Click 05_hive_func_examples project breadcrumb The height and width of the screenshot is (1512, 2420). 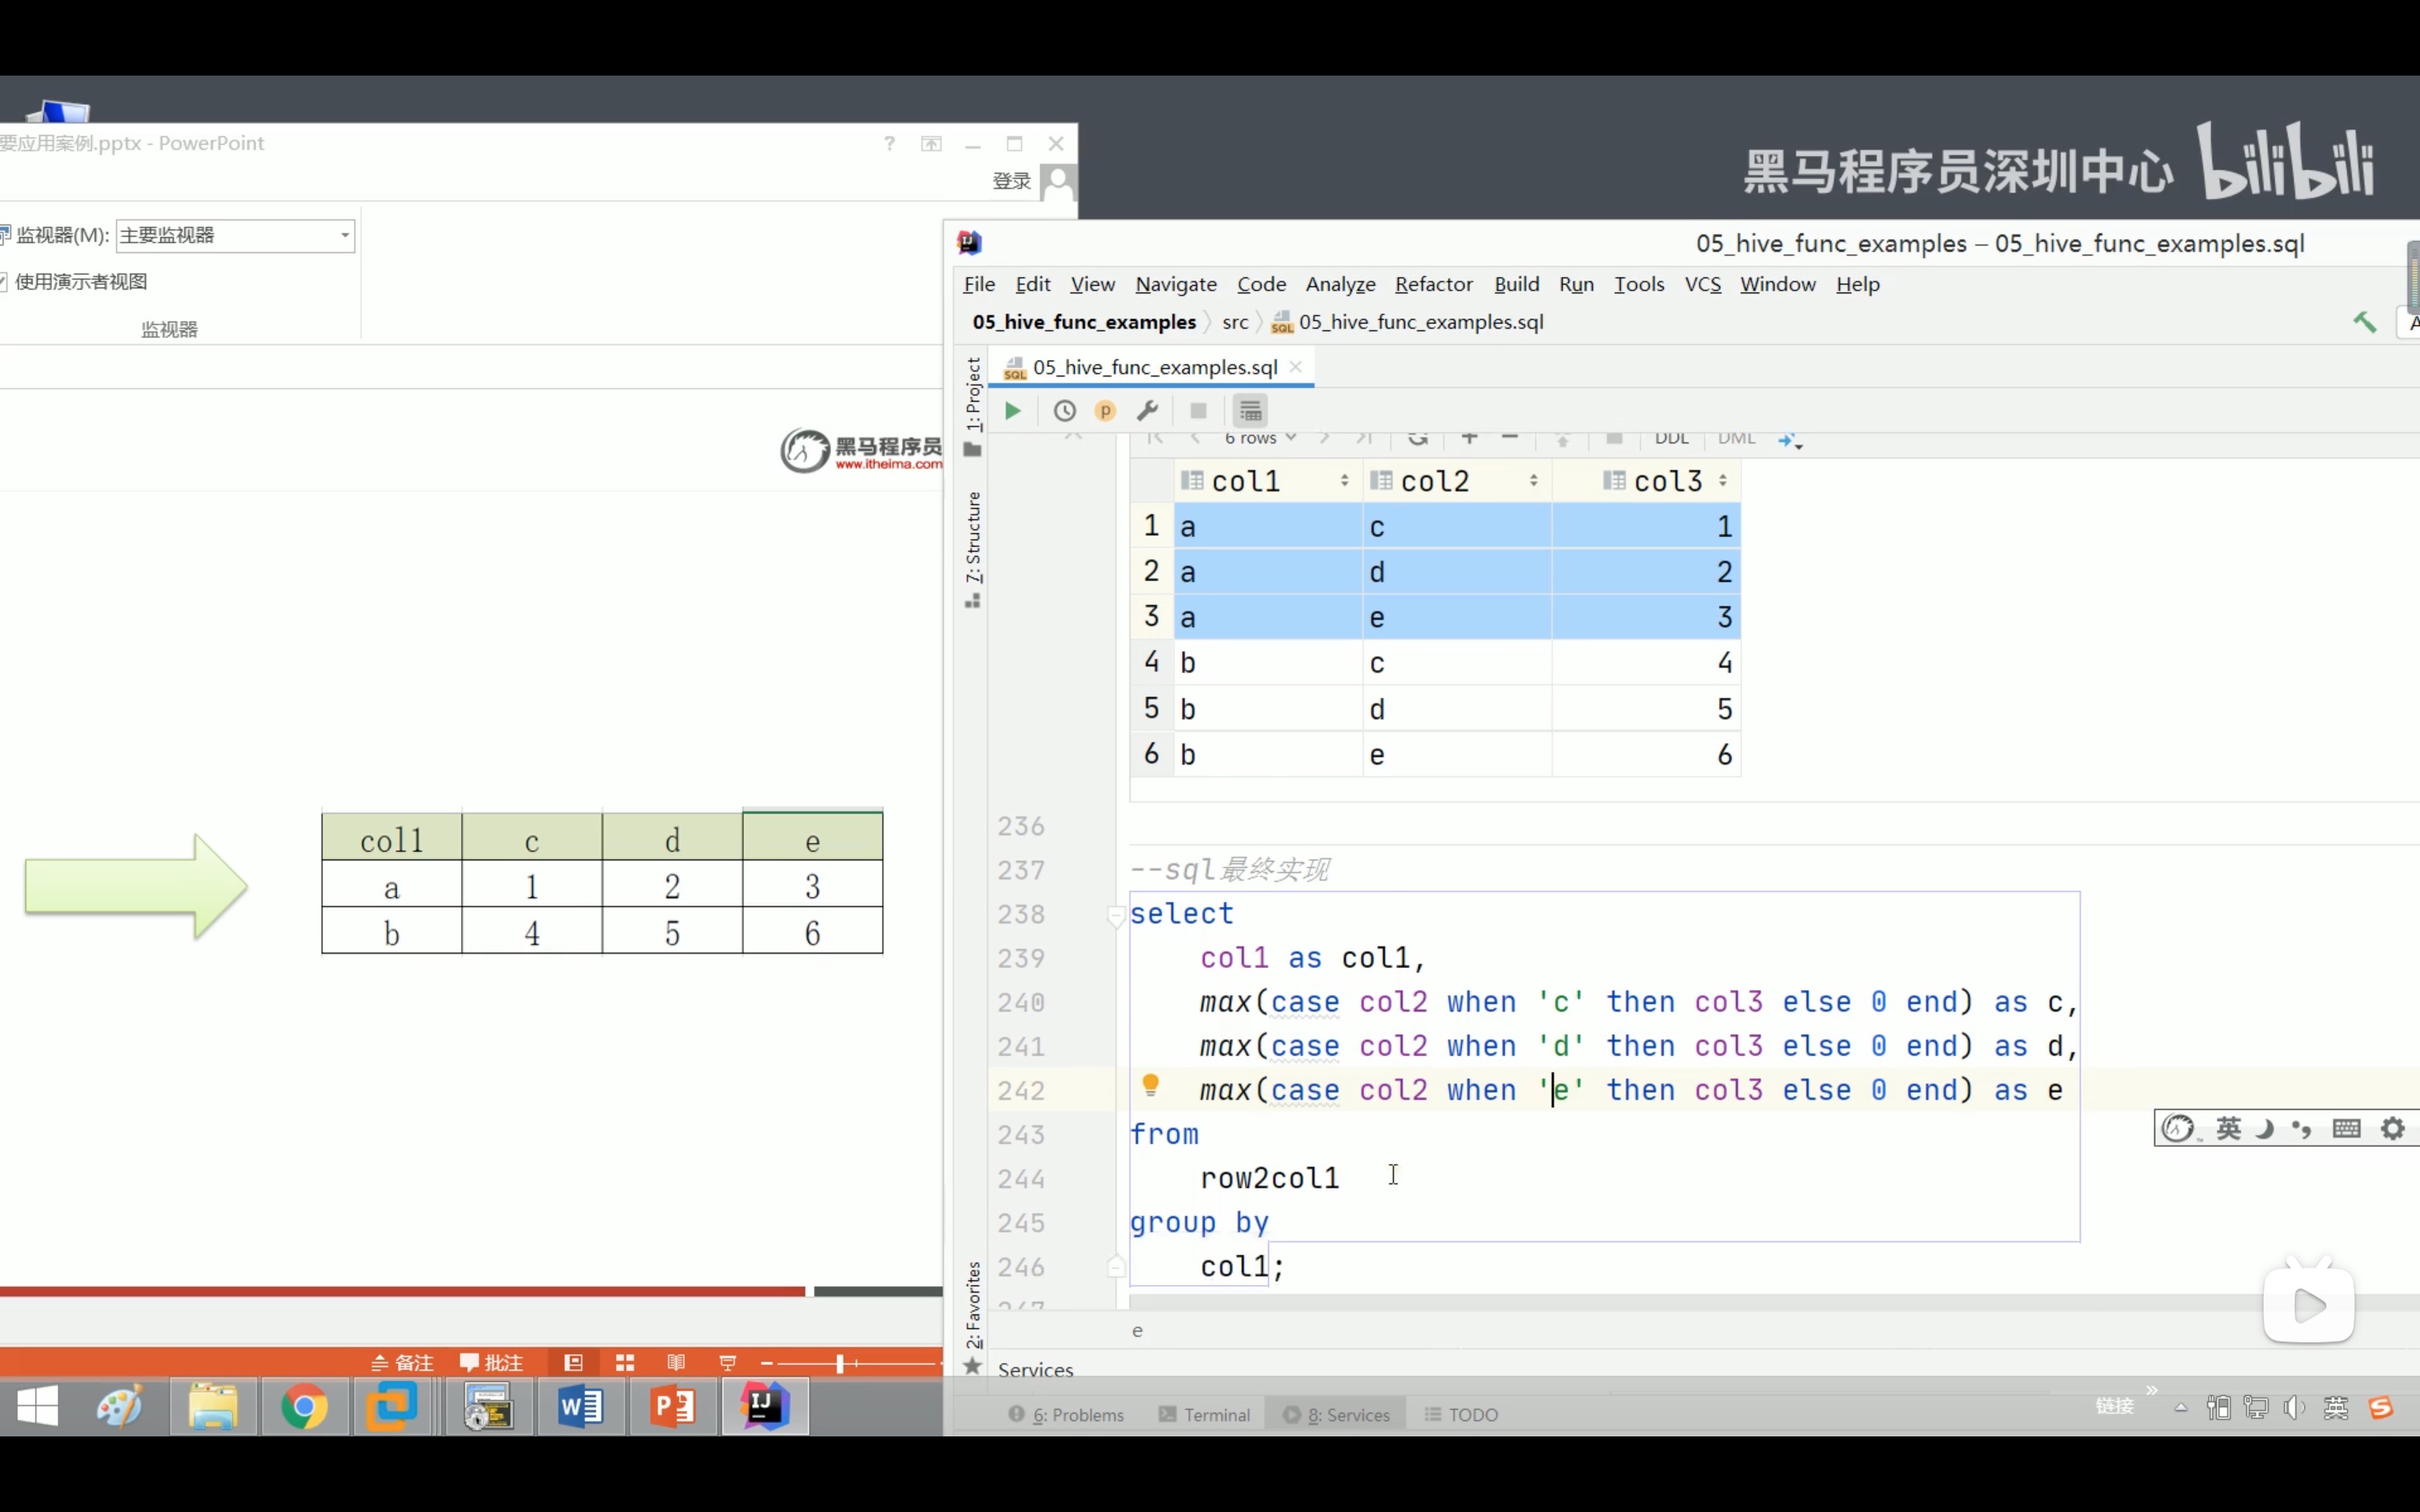click(1084, 322)
